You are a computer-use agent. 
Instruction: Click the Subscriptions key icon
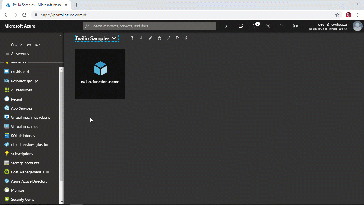(7, 153)
